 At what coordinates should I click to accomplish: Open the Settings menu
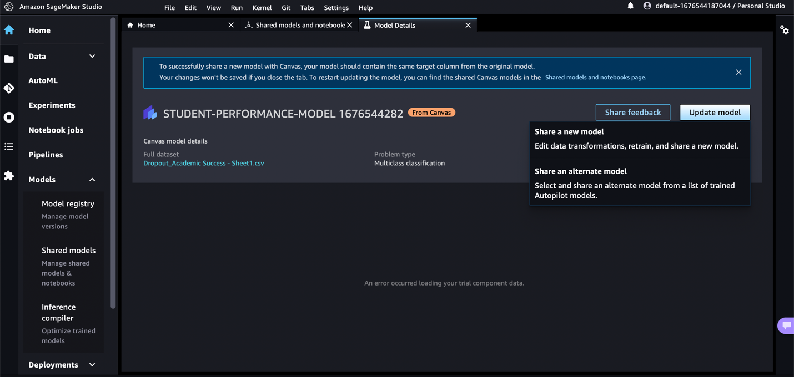(x=336, y=8)
